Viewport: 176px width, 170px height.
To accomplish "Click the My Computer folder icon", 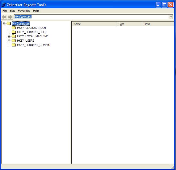I will point(9,23).
